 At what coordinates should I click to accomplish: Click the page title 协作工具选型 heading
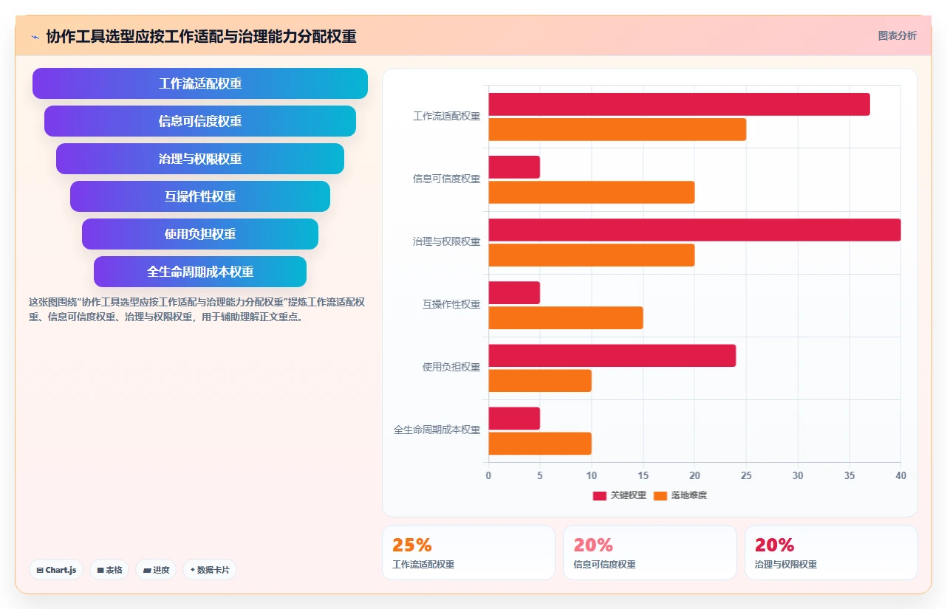coord(202,36)
